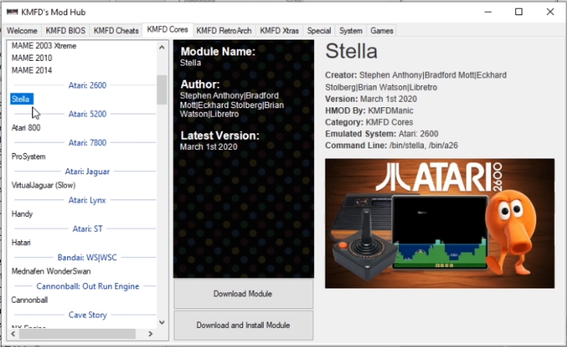
Task: Click the Atari 2600 promotional image
Action: 440,223
